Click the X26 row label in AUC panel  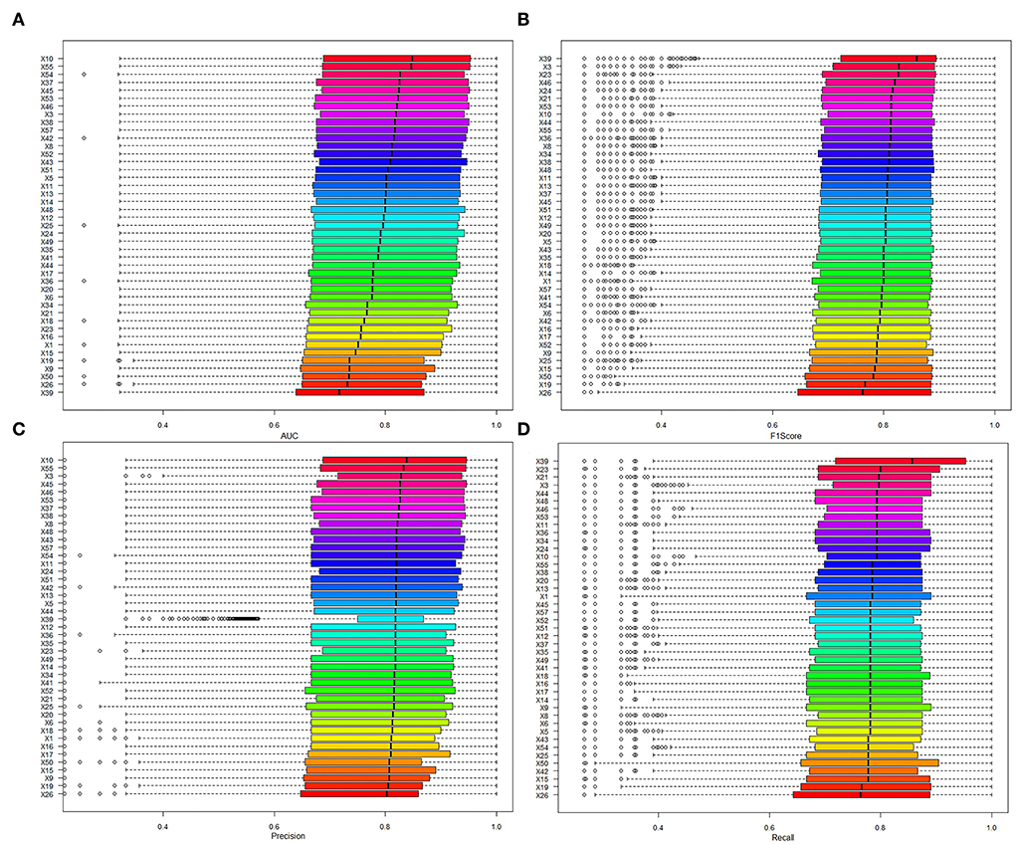click(x=47, y=385)
